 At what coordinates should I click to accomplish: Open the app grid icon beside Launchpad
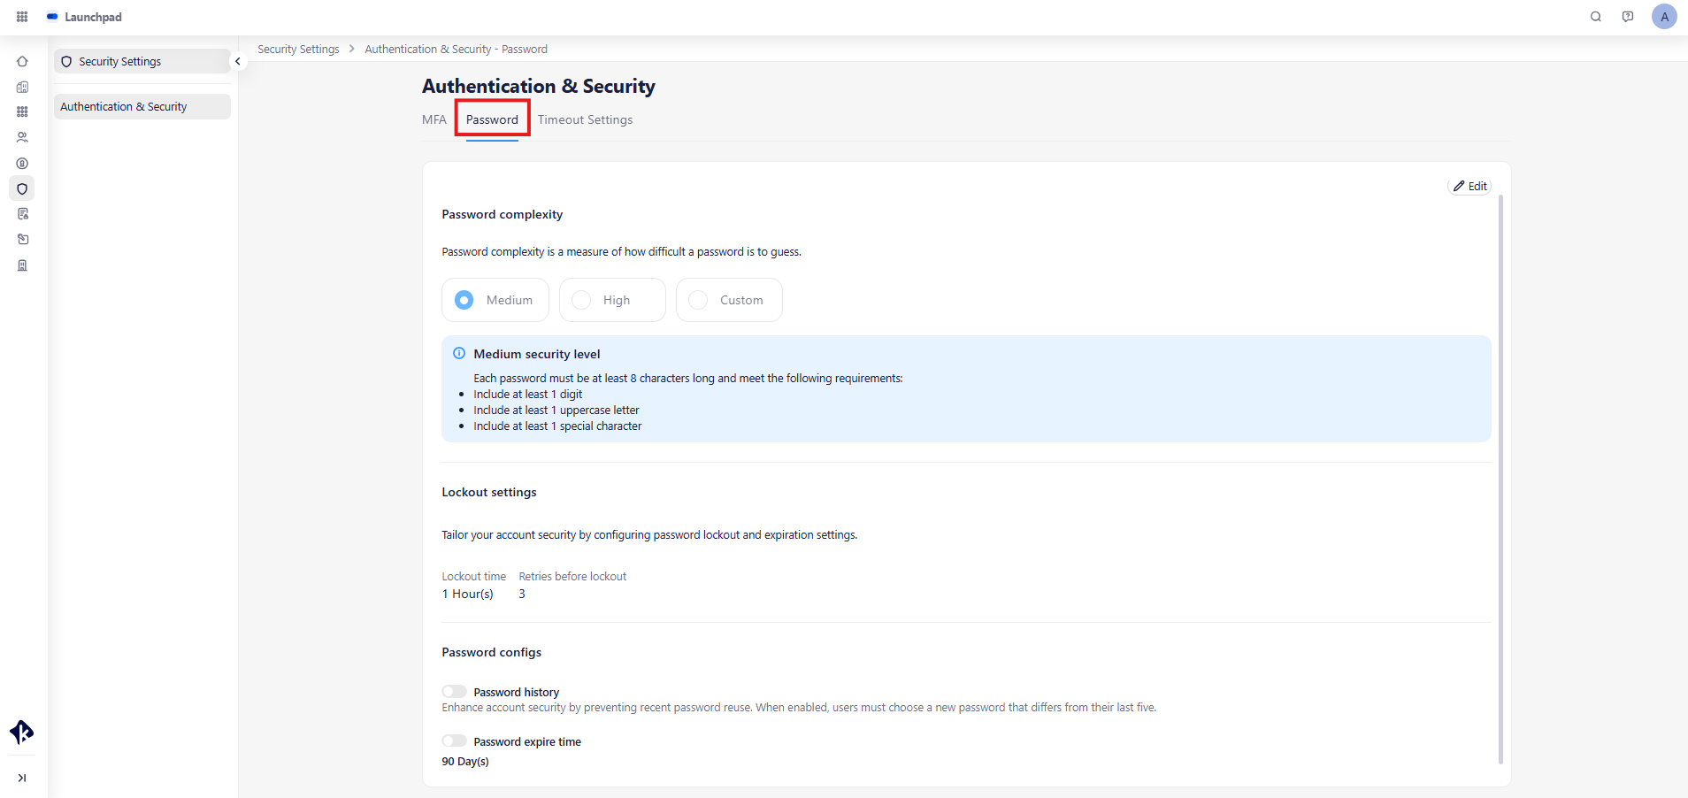[x=22, y=17]
